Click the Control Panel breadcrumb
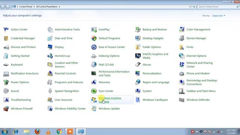Image resolution: width=240 pixels, height=135 pixels. click(26, 7)
